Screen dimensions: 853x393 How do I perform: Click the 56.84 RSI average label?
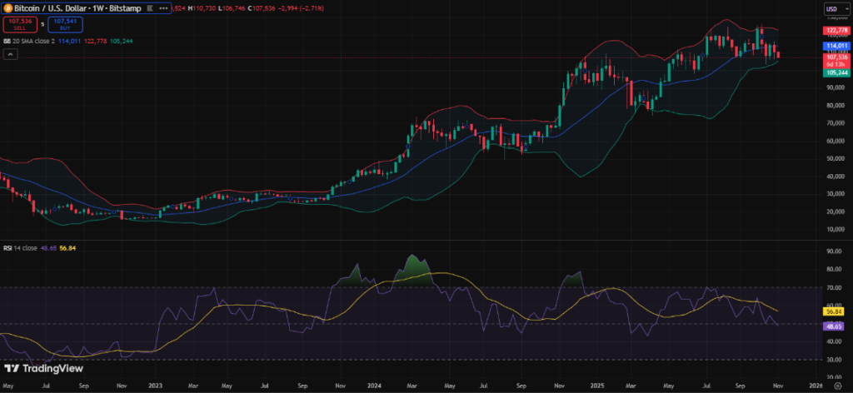tap(835, 311)
